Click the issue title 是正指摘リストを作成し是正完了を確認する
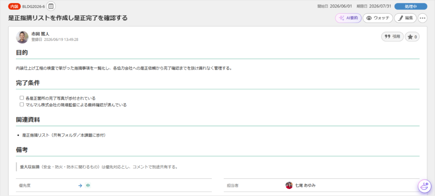 tap(68, 18)
